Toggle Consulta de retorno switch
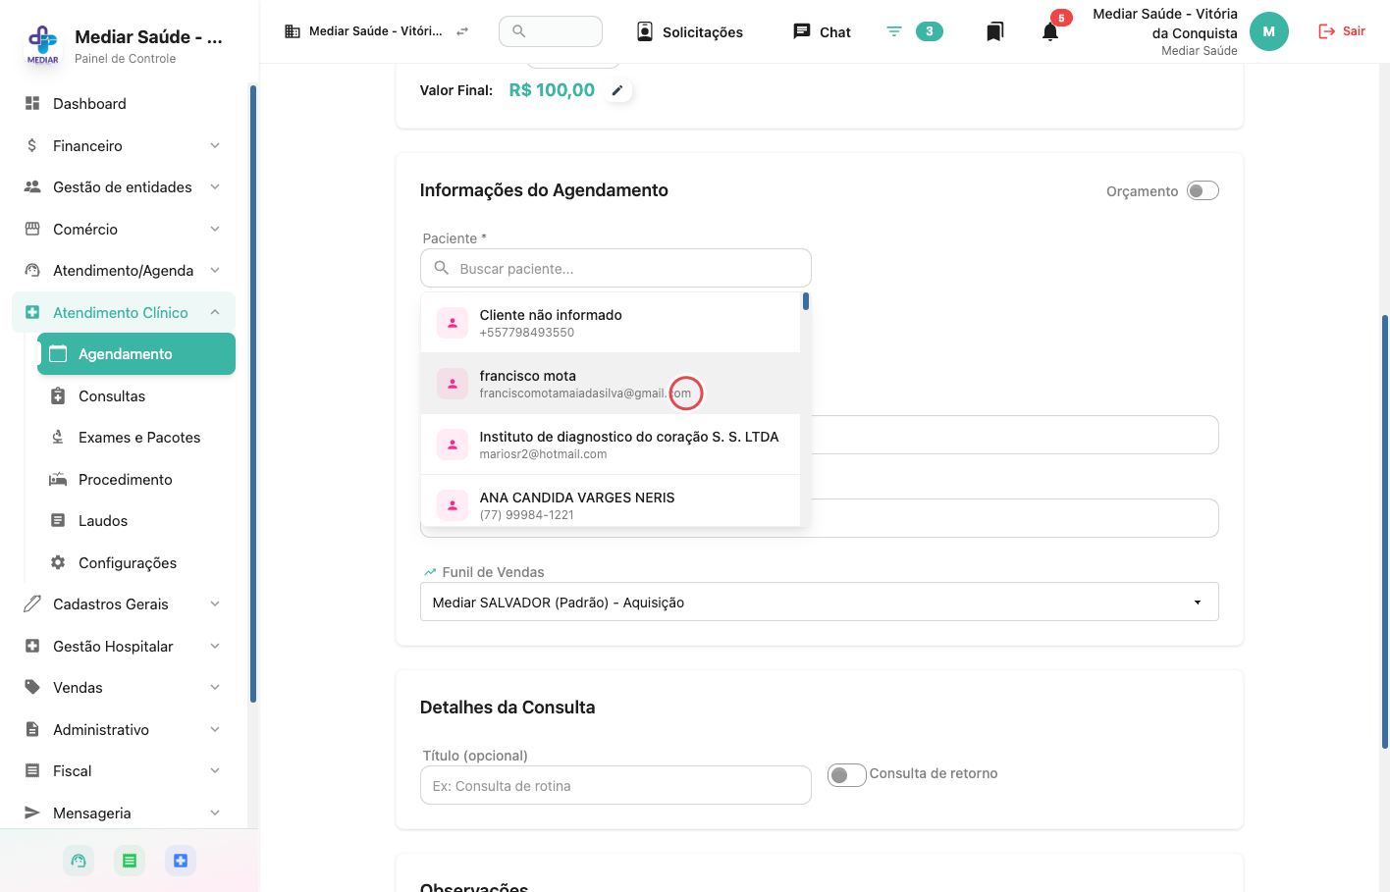This screenshot has width=1390, height=892. pos(846,775)
